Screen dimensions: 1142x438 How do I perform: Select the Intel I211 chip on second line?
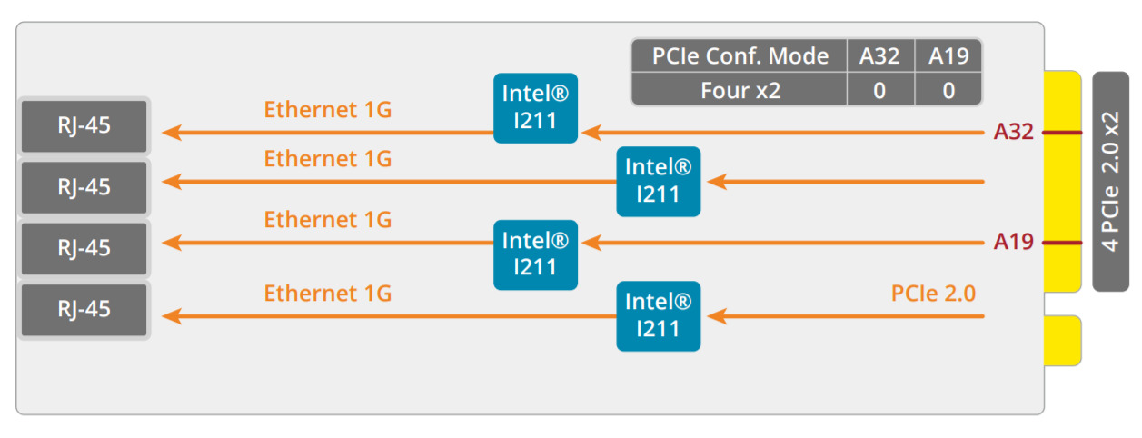click(x=658, y=181)
